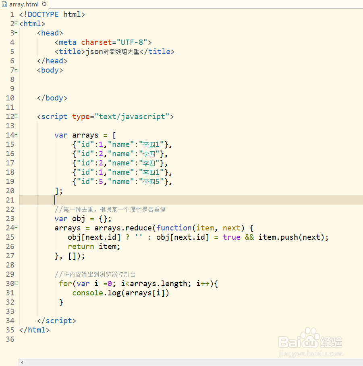
Task: Click the comment 将内容输出到浏览器控制台
Action: (95, 274)
